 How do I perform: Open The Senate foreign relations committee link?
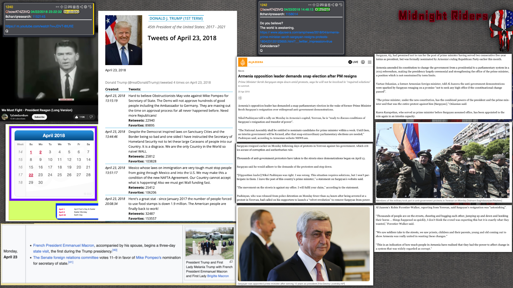66,258
